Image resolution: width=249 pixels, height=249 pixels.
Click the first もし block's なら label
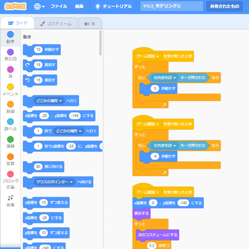point(215,78)
